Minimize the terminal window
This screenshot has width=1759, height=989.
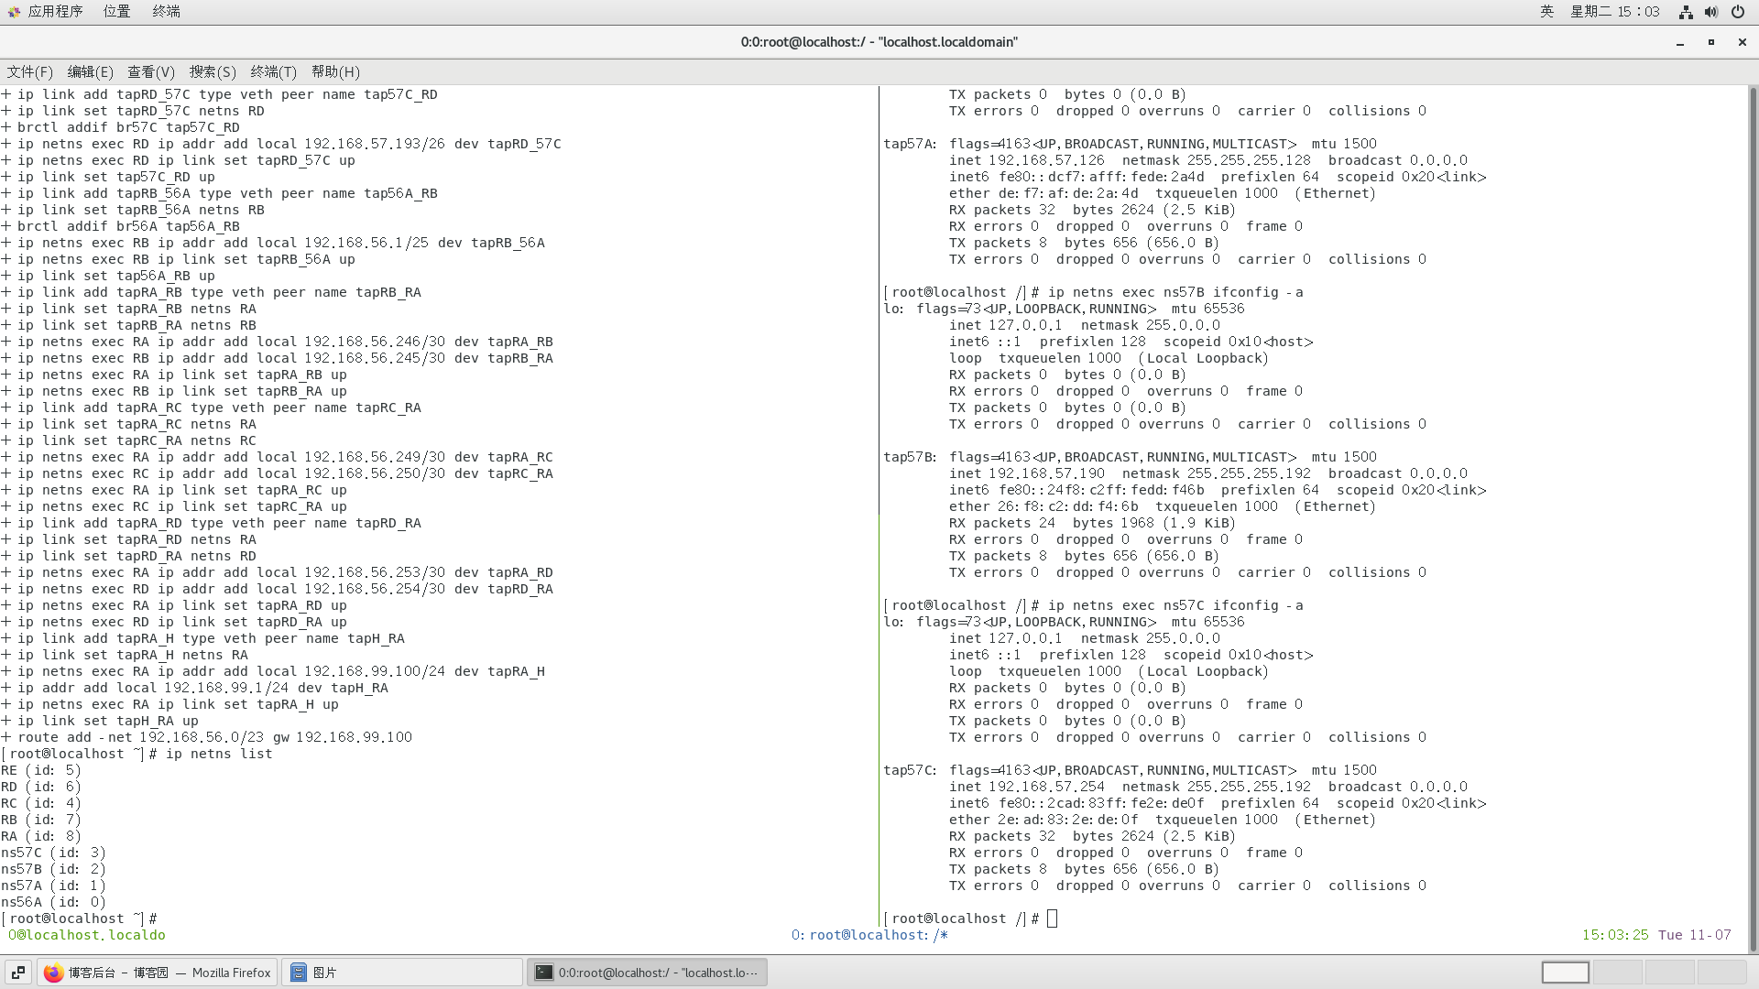pyautogui.click(x=1680, y=42)
